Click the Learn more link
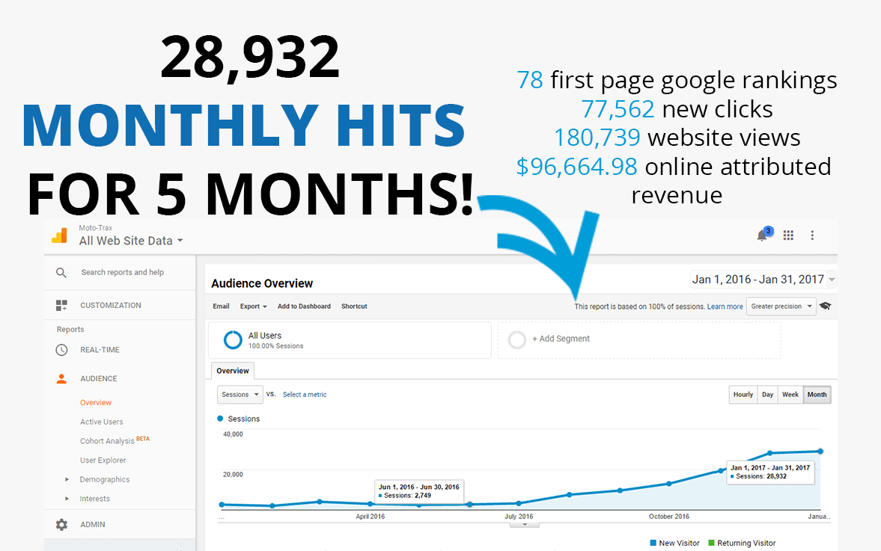 pos(725,306)
